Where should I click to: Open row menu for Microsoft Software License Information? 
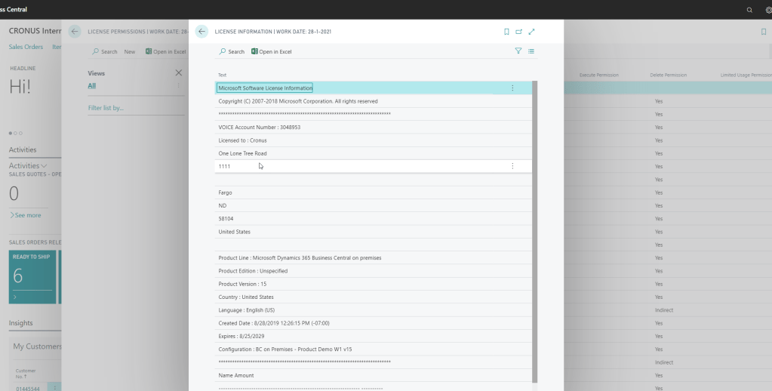[512, 88]
